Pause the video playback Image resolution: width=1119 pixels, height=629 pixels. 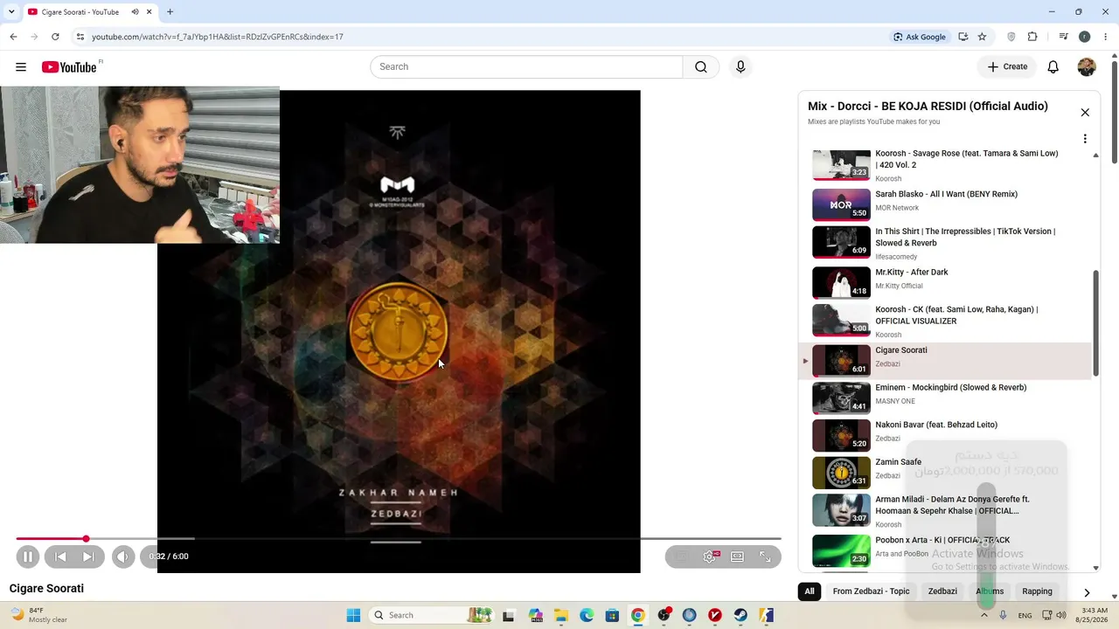pyautogui.click(x=28, y=556)
